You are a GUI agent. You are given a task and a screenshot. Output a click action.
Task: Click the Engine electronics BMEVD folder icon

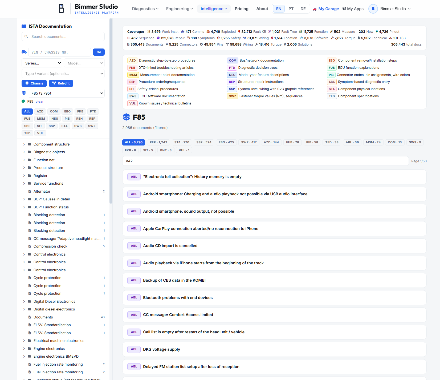click(30, 356)
